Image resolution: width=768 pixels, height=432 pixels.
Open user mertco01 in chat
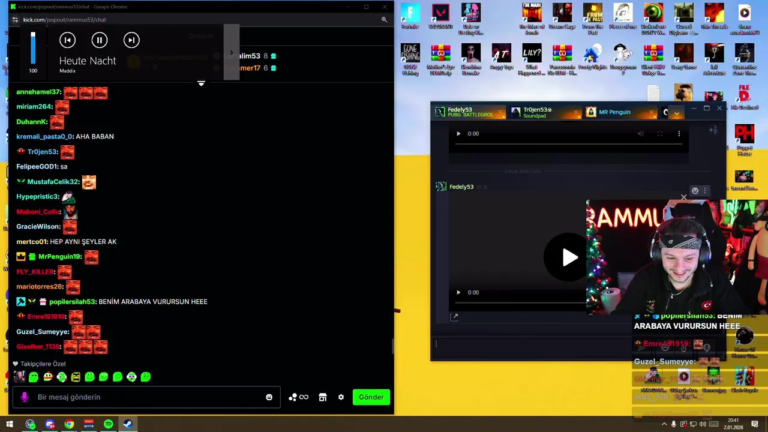[31, 242]
